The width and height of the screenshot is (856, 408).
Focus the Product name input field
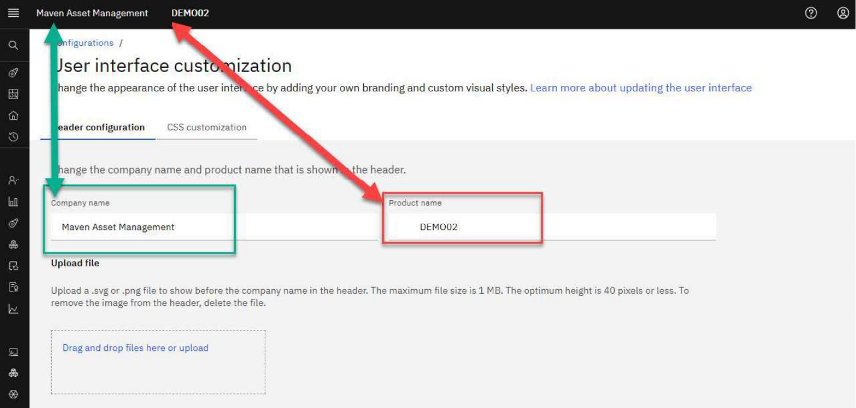(552, 227)
